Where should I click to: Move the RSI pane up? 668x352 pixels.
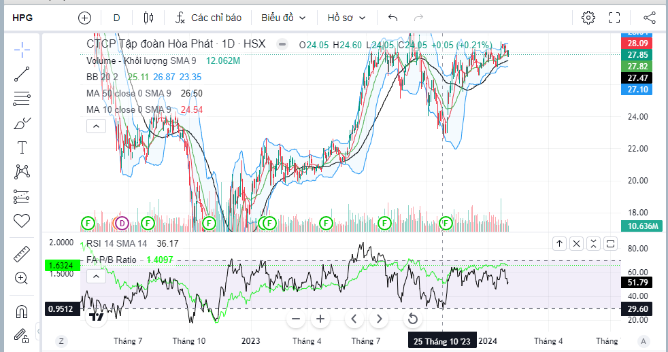[x=559, y=243]
